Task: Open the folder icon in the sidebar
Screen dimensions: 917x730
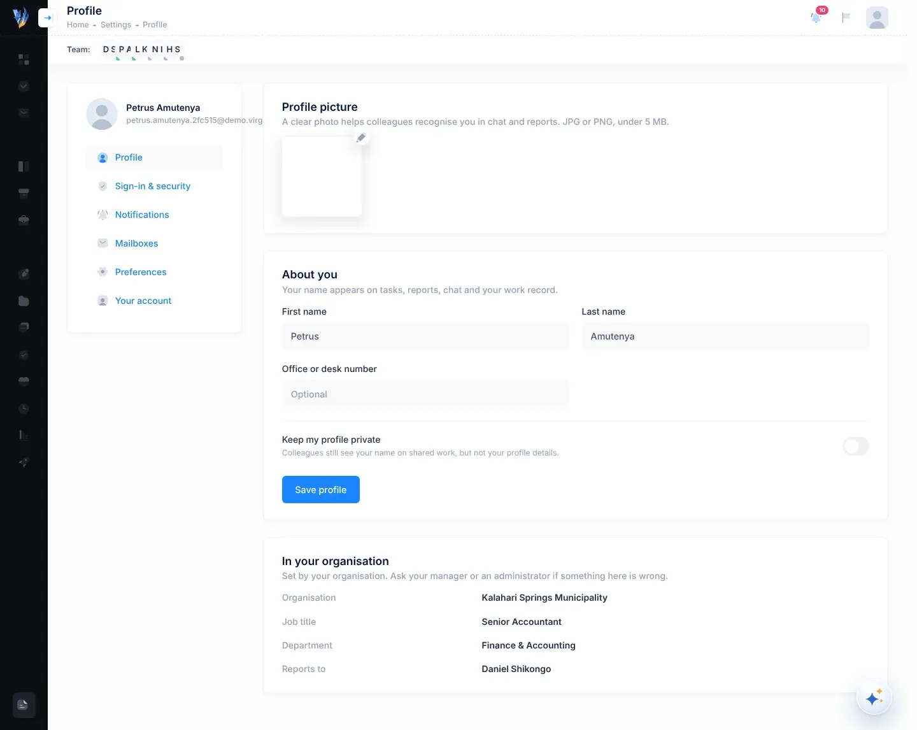Action: (x=24, y=301)
